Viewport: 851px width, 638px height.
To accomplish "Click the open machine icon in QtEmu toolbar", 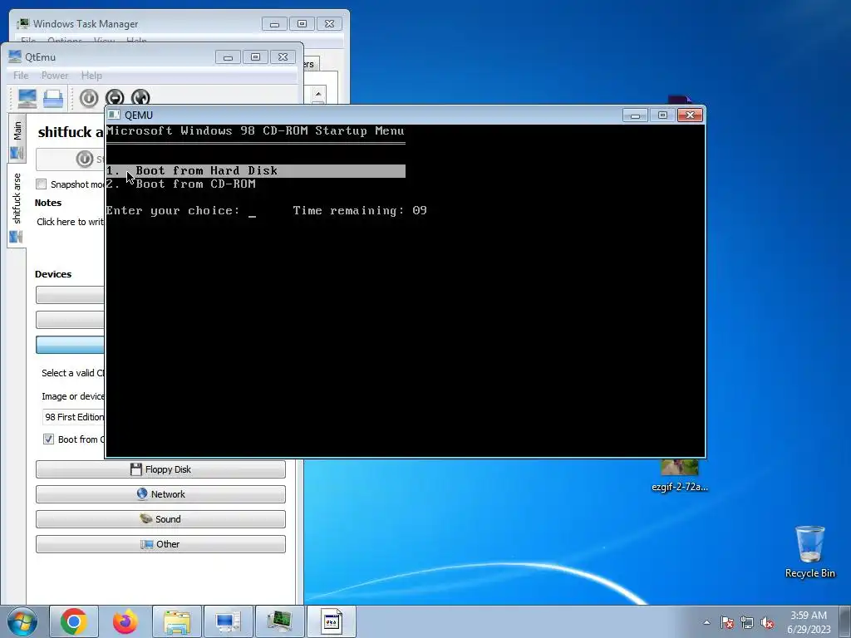I will pyautogui.click(x=53, y=98).
